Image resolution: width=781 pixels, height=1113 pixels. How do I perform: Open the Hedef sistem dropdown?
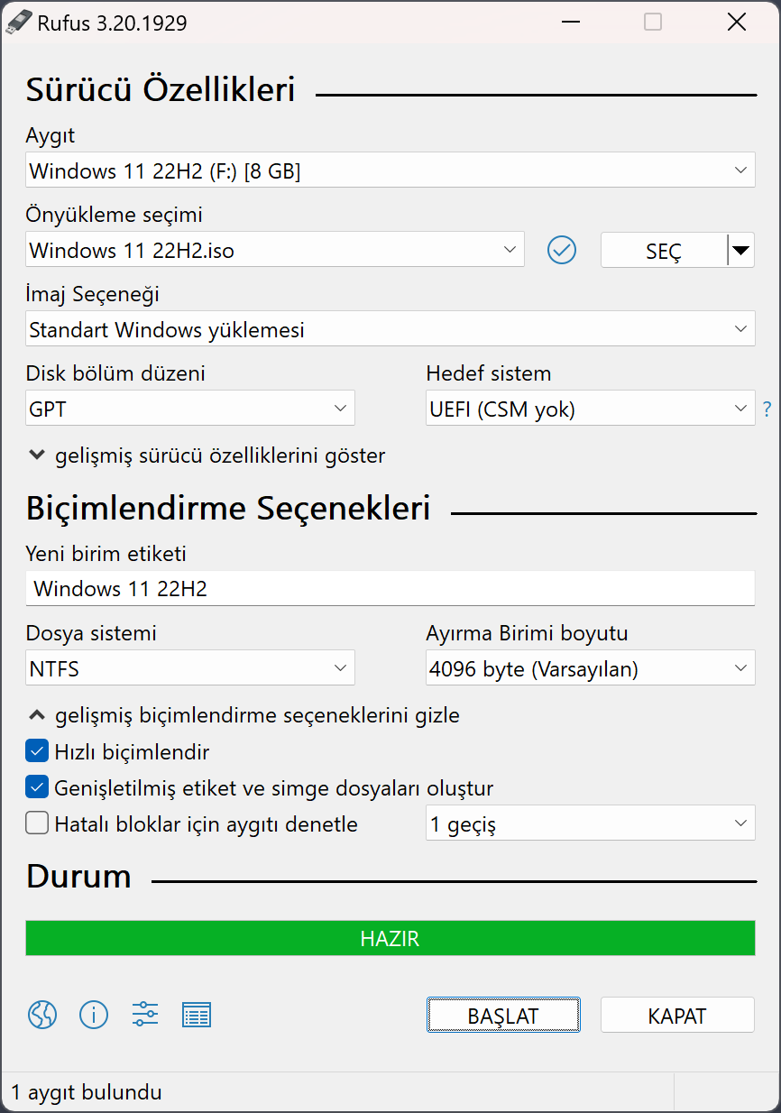pos(590,408)
